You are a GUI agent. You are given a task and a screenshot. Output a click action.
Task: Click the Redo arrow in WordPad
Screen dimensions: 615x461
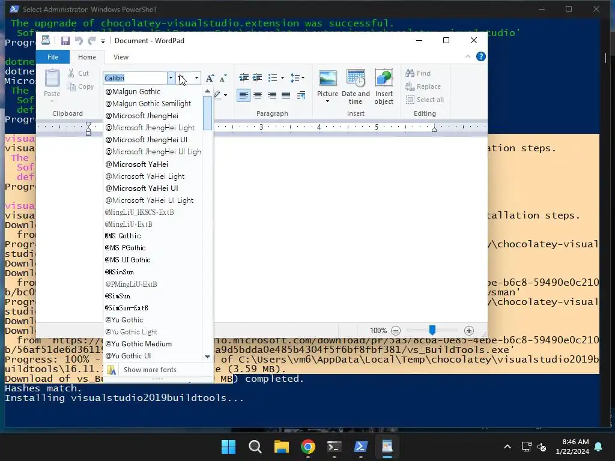(x=91, y=41)
